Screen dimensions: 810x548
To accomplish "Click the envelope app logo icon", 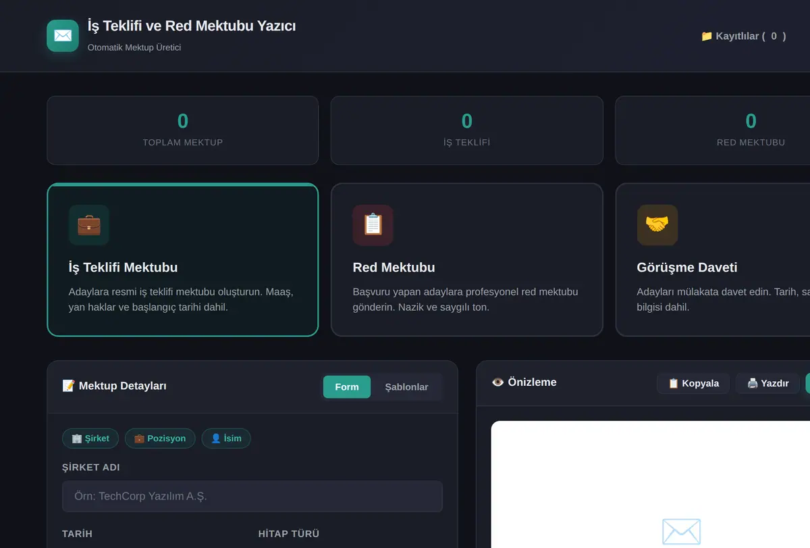I will [x=63, y=36].
